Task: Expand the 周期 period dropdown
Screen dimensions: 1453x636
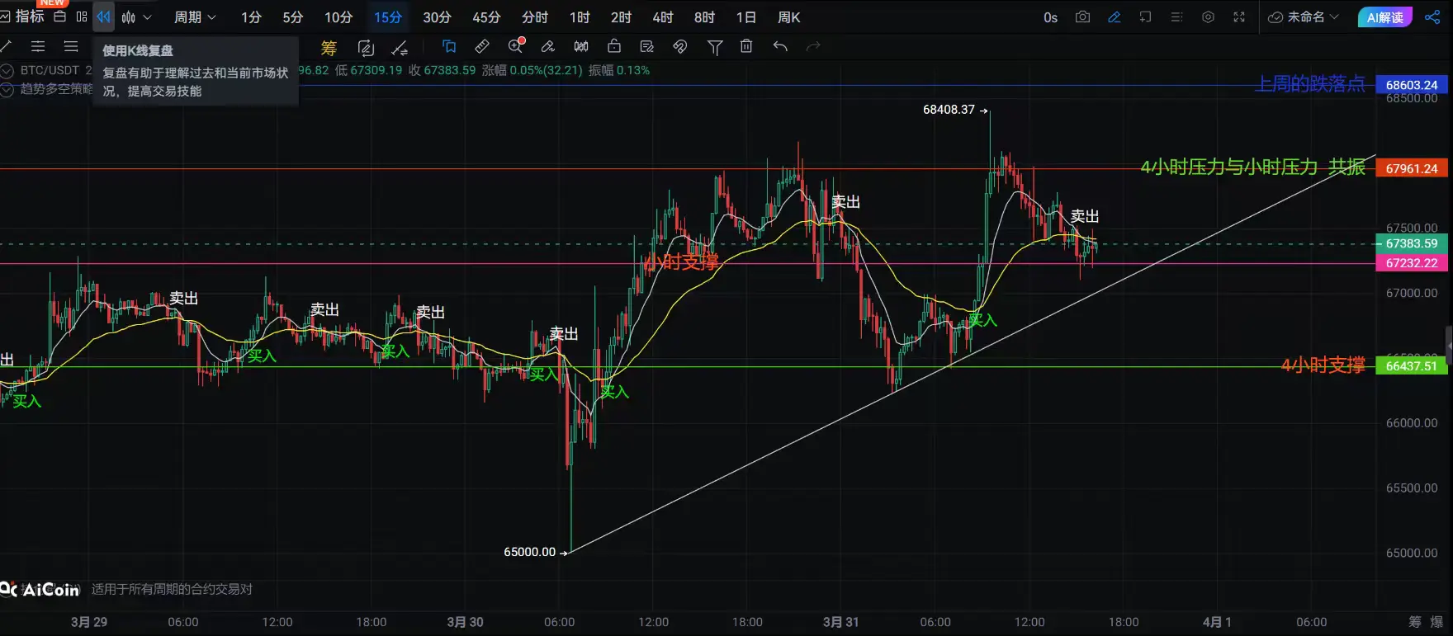Action: (x=195, y=16)
